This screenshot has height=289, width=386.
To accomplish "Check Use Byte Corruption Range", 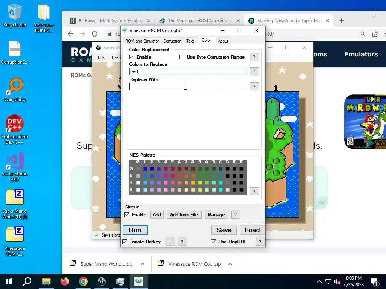I will (182, 57).
